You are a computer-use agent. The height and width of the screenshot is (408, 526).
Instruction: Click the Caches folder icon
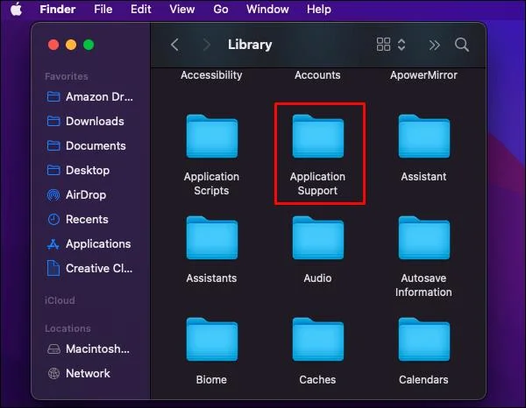pyautogui.click(x=317, y=340)
